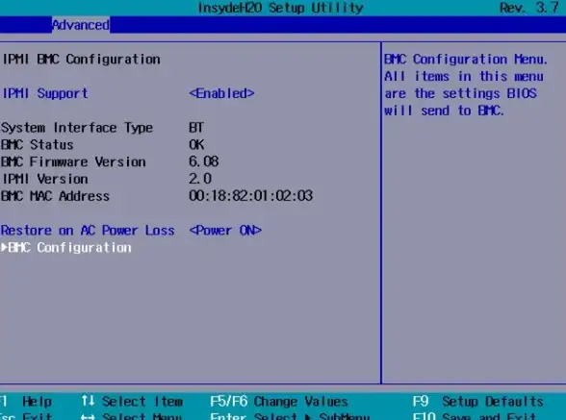Change Restore on AC Power Loss value

(225, 231)
